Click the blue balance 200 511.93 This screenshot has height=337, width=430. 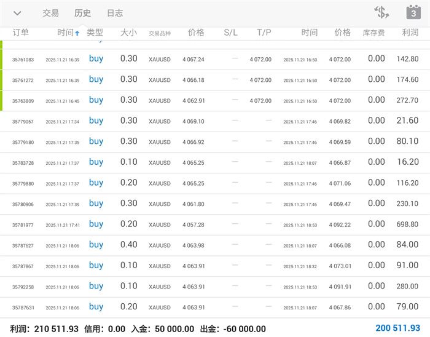pyautogui.click(x=397, y=328)
